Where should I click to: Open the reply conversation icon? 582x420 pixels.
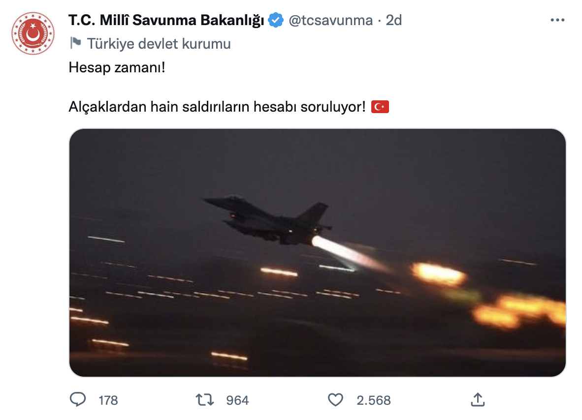tap(79, 400)
